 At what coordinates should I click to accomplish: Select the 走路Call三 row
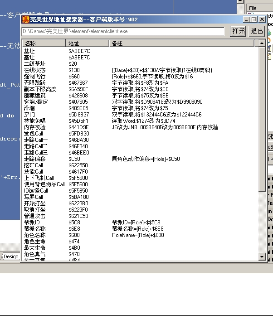[x=140, y=153]
